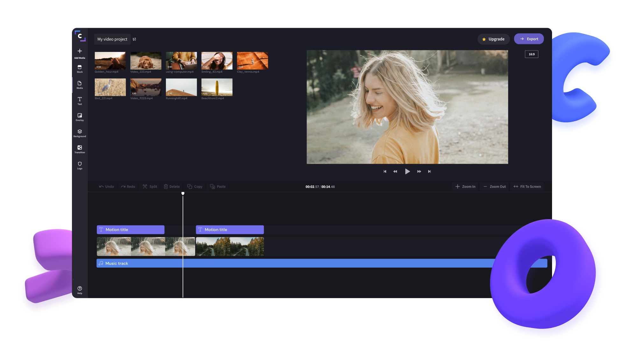Click Zoom In on timeline
Screen dimensions: 624x344
click(466, 186)
